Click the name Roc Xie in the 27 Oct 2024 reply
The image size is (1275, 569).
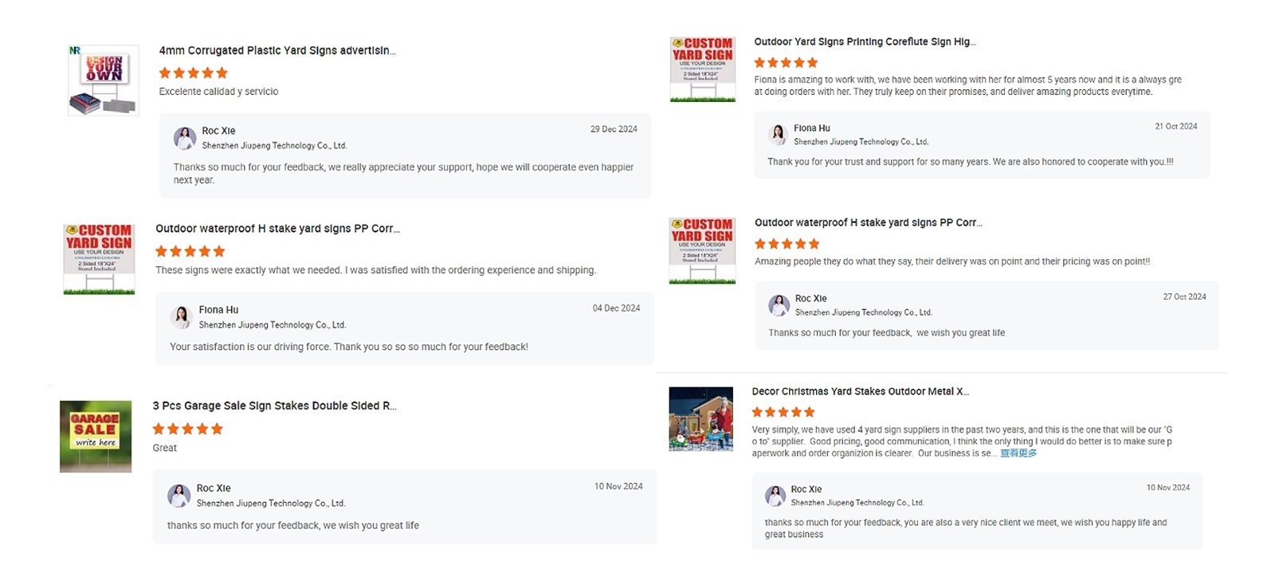click(810, 298)
